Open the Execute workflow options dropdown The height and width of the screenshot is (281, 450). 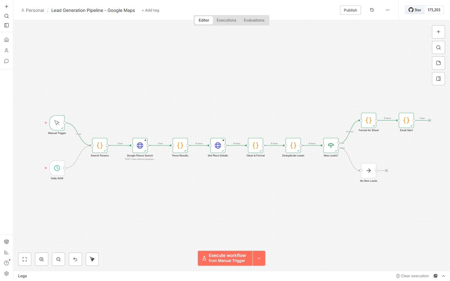(259, 258)
